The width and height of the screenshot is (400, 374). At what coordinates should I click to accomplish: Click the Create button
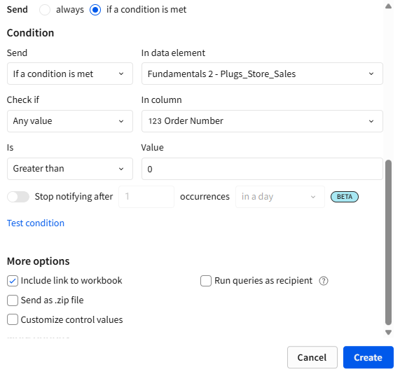(368, 357)
